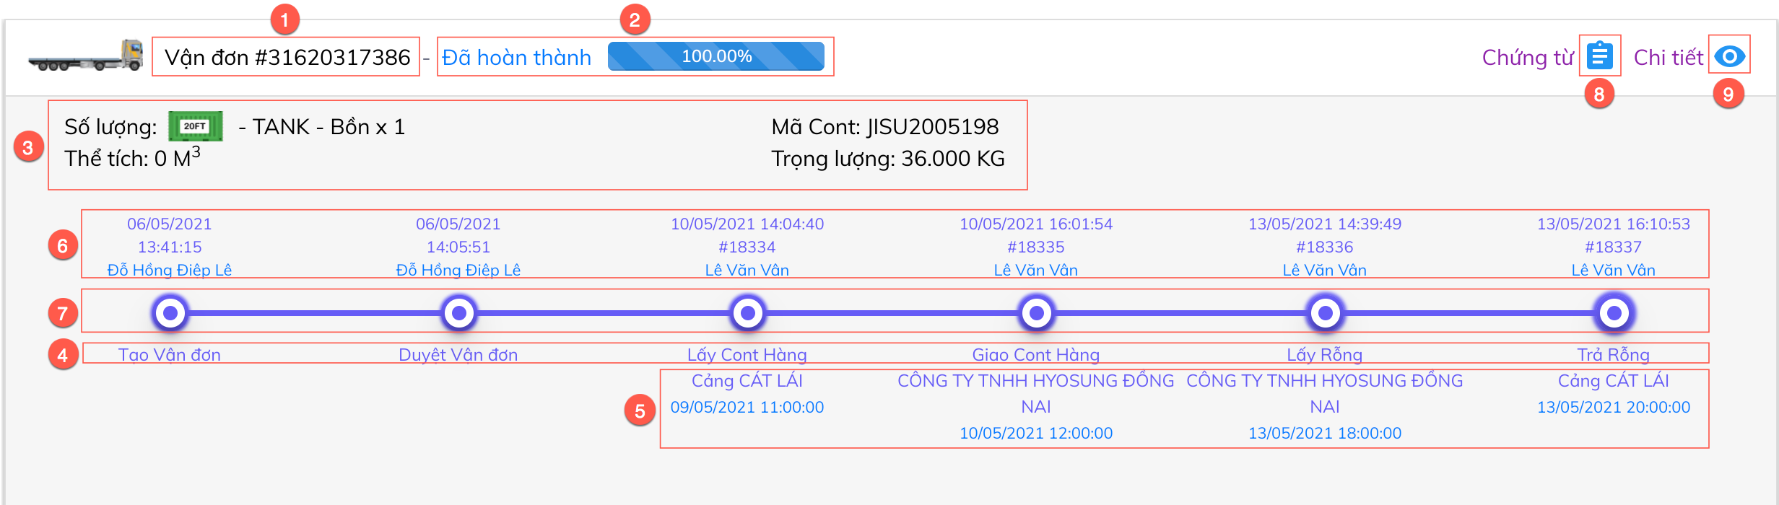Open the Chứng từ clipboard icon
Image resolution: width=1779 pixels, height=505 pixels.
pos(1599,56)
